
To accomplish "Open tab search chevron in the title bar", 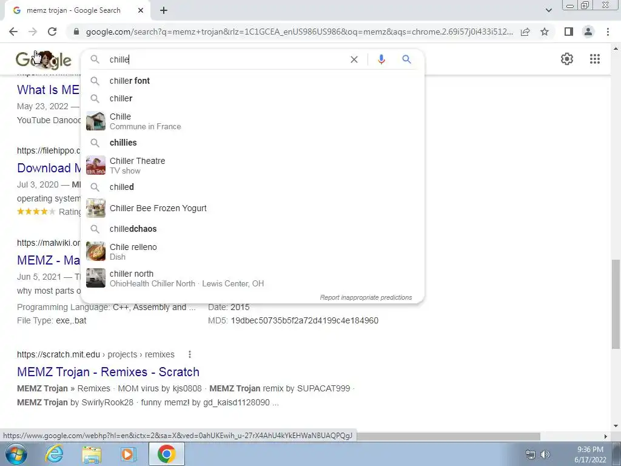I will click(x=548, y=10).
